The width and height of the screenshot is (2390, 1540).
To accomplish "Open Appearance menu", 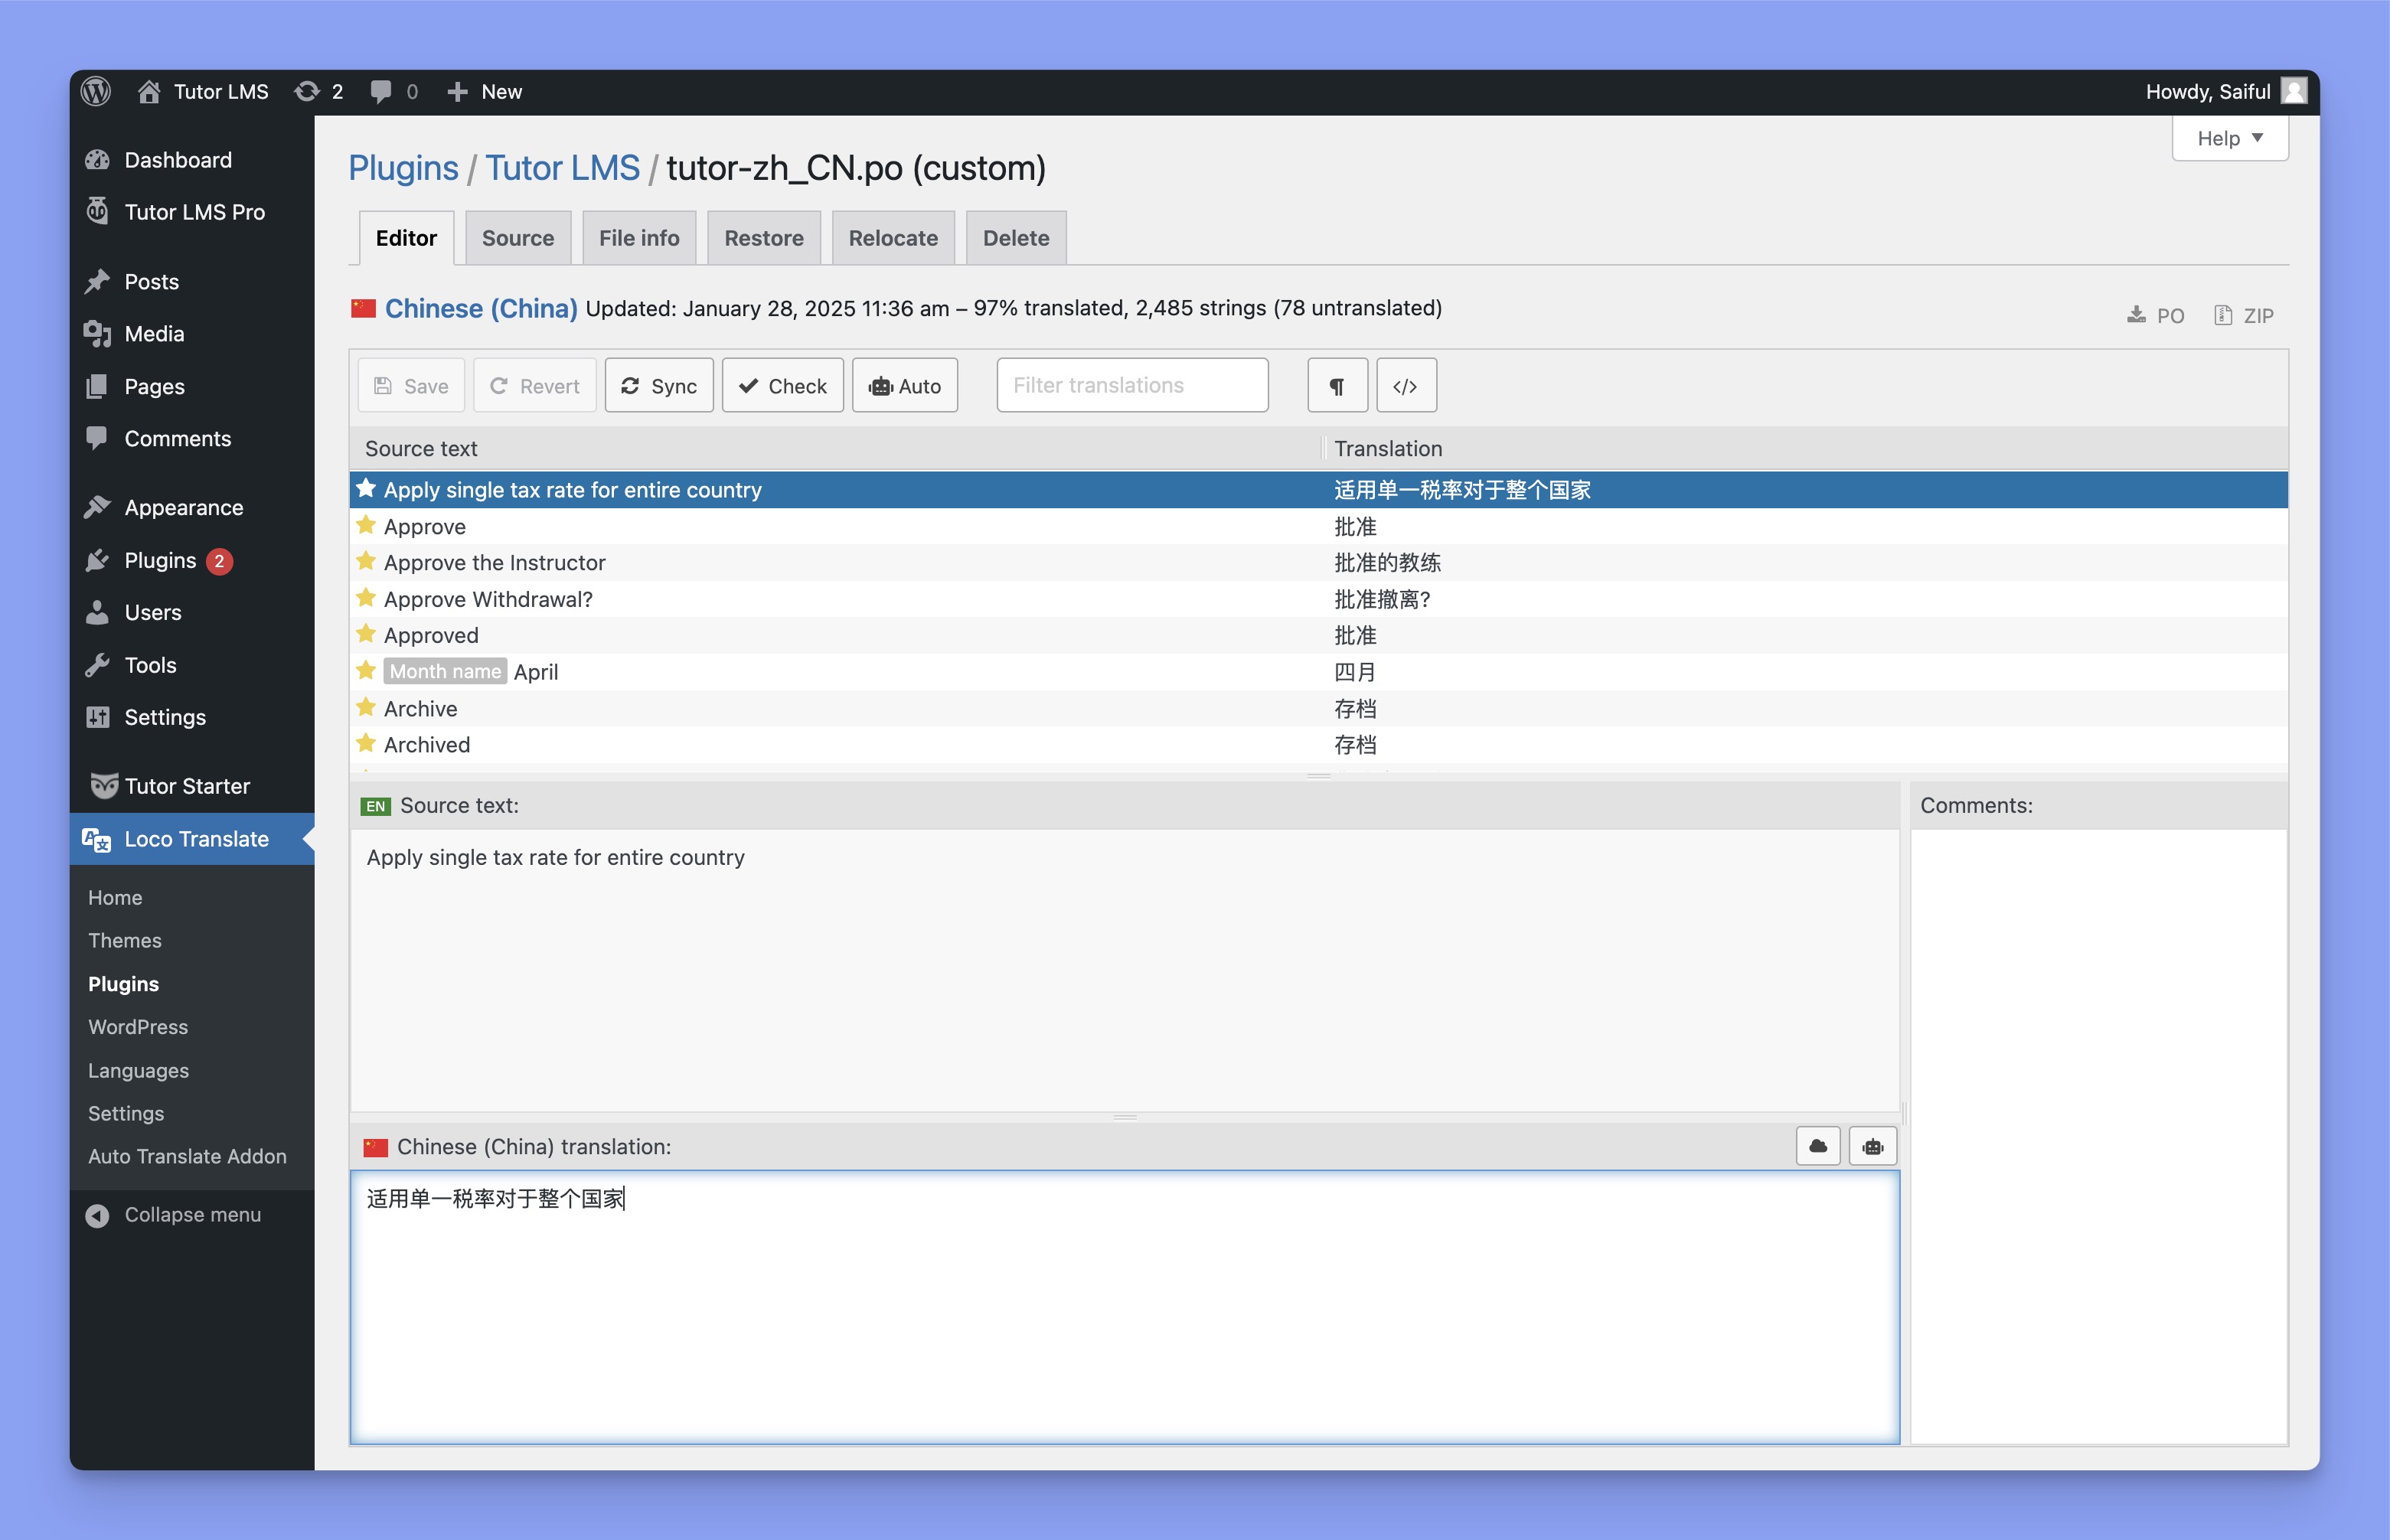I will tap(192, 508).
